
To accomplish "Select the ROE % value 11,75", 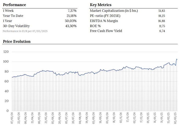I will pyautogui.click(x=162, y=26).
